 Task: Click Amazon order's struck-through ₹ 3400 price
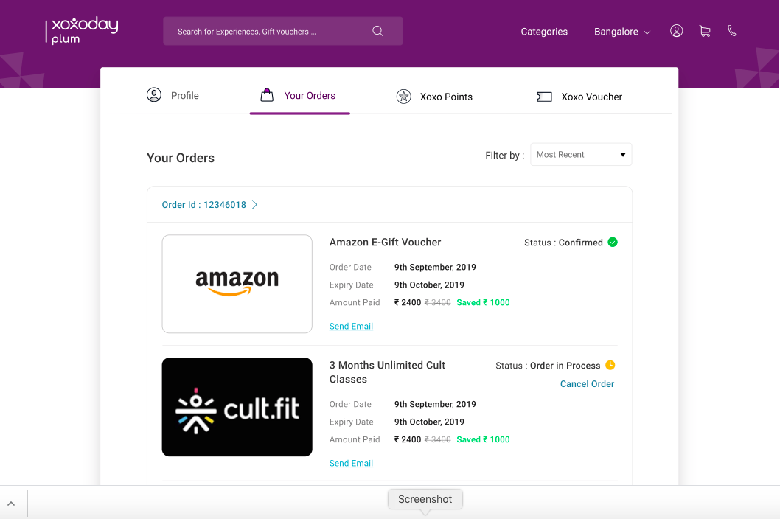(x=437, y=302)
